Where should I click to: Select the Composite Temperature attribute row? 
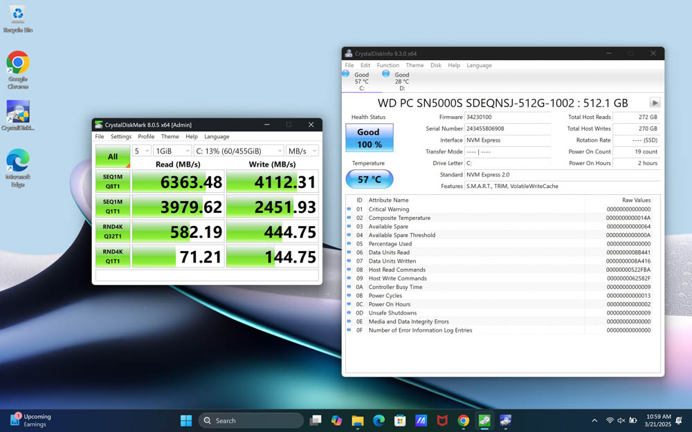click(x=502, y=218)
